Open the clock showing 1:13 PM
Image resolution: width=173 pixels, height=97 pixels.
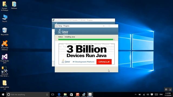point(168,95)
